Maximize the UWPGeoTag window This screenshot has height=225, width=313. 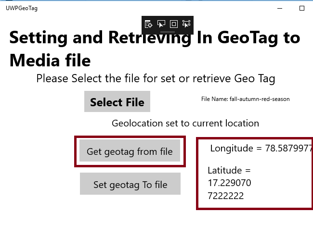[302, 8]
